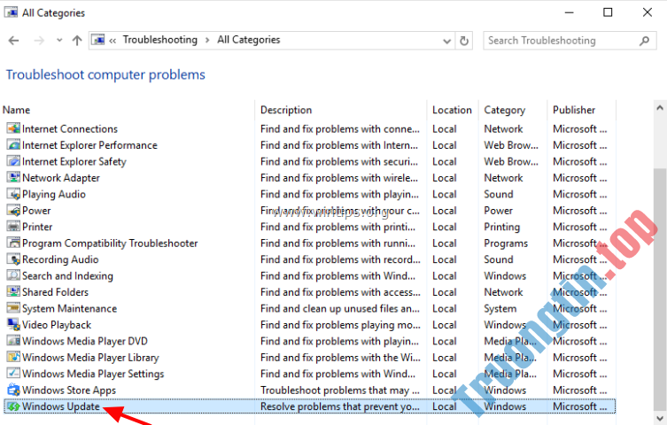Click the Program Compatibility Troubleshooter icon
The image size is (667, 425).
[13, 243]
